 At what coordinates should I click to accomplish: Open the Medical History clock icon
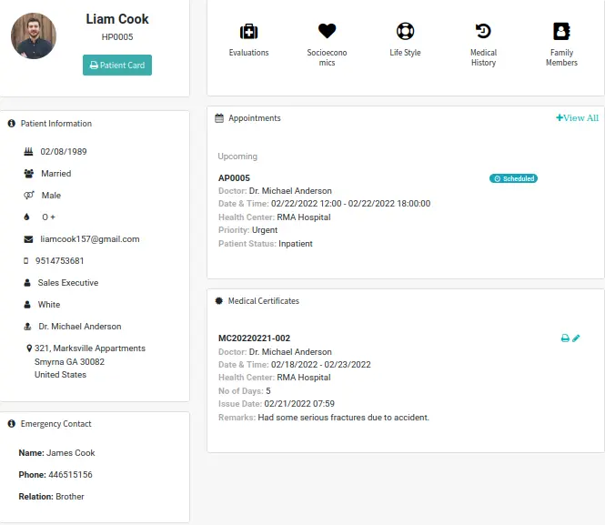click(483, 32)
